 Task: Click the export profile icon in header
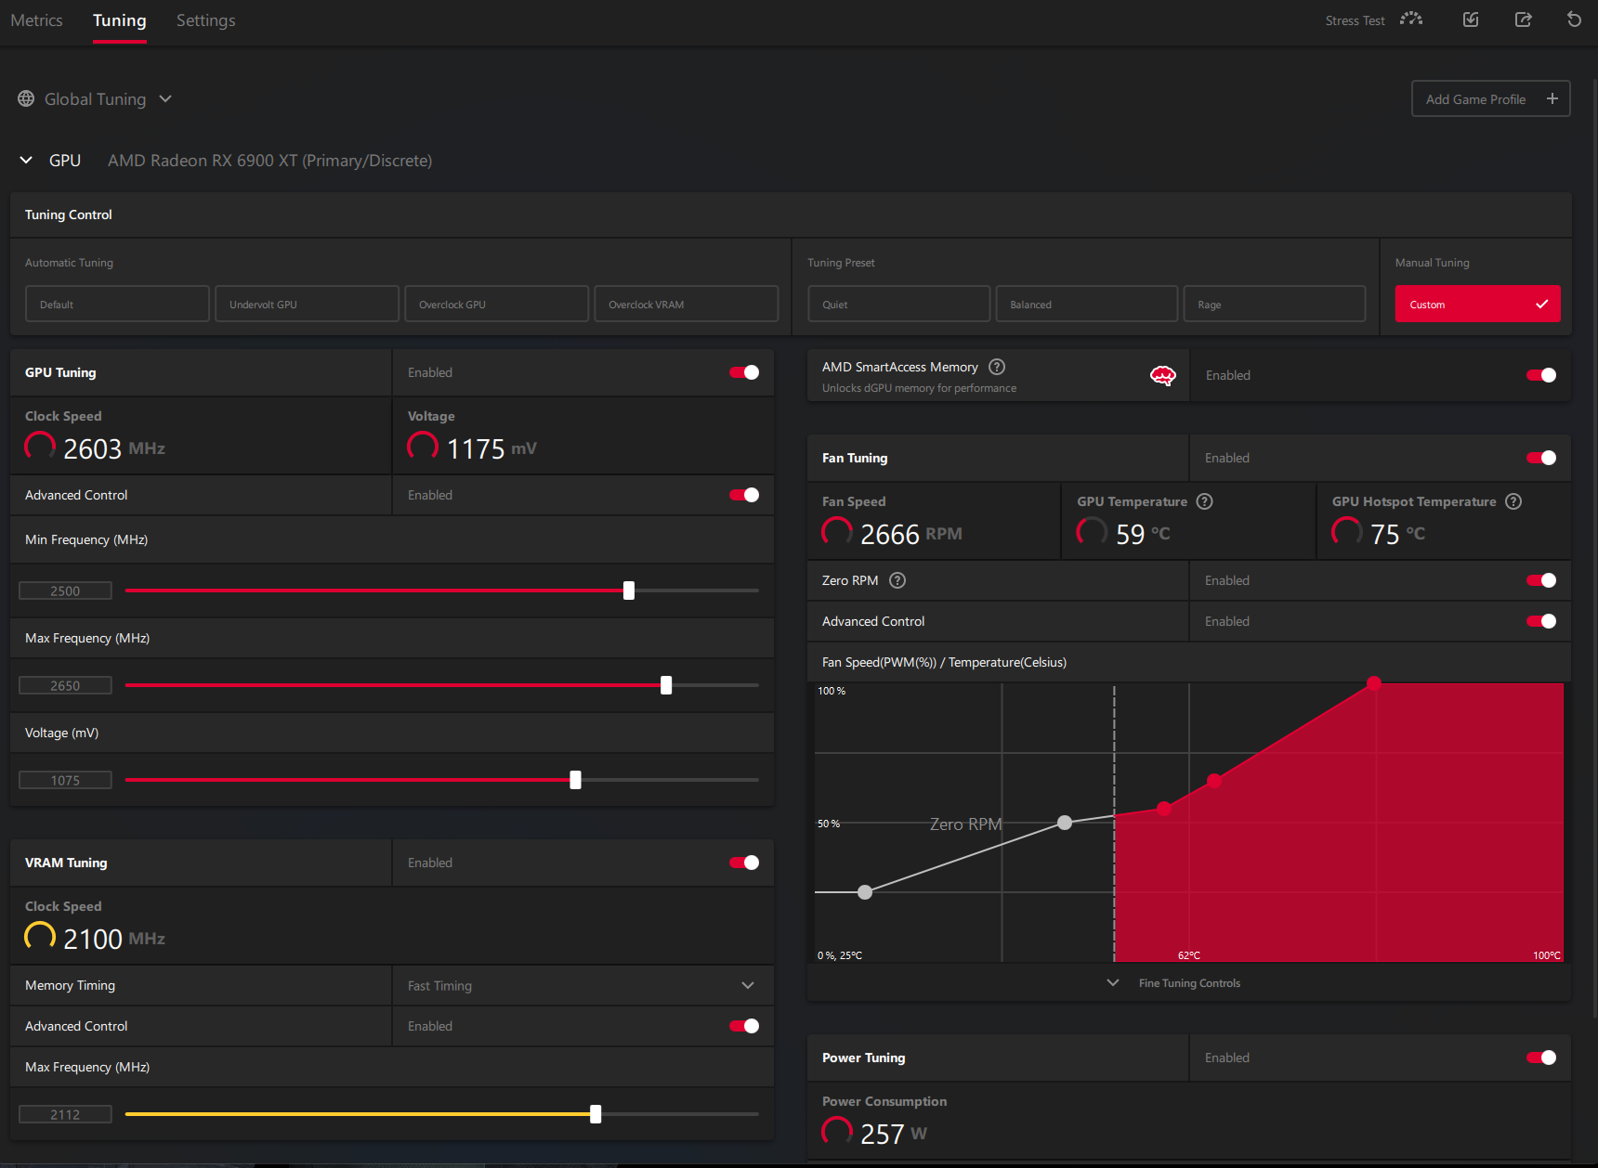coord(1523,19)
